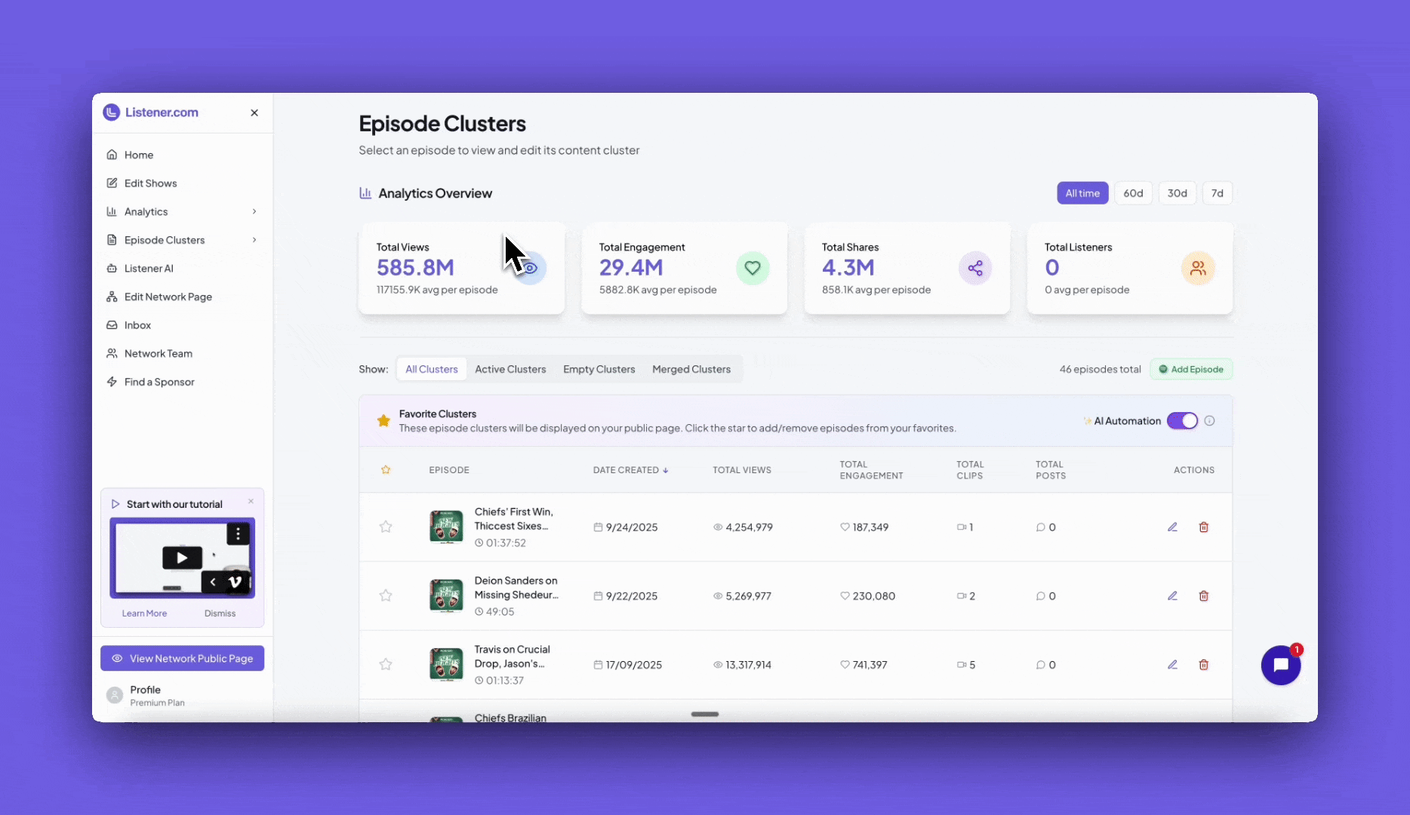Viewport: 1410px width, 815px height.
Task: Click the 230,080 engagement value
Action: pos(873,596)
